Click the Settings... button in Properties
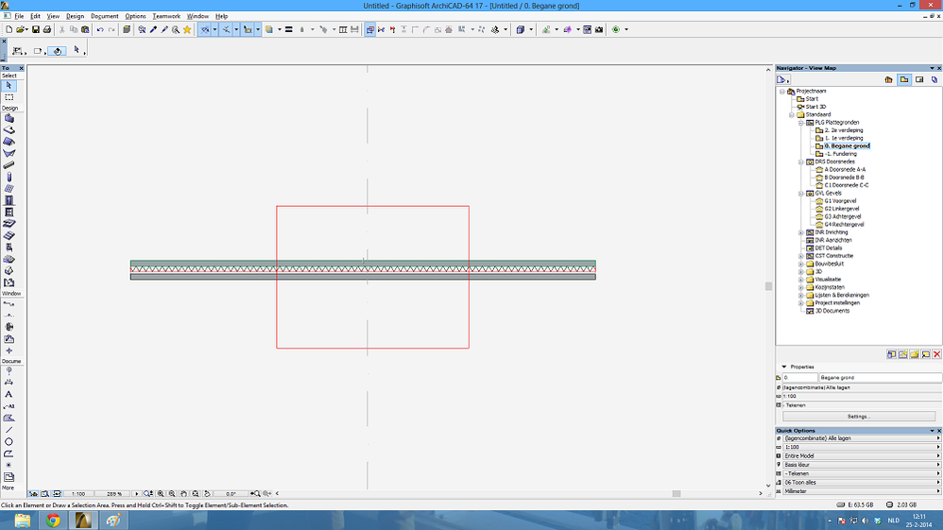 pos(858,417)
